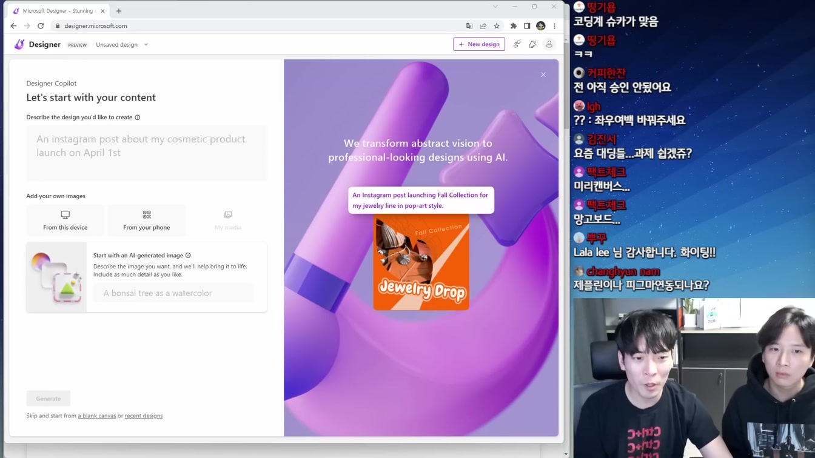
Task: Click the changhyun nam chat username
Action: pyautogui.click(x=623, y=272)
